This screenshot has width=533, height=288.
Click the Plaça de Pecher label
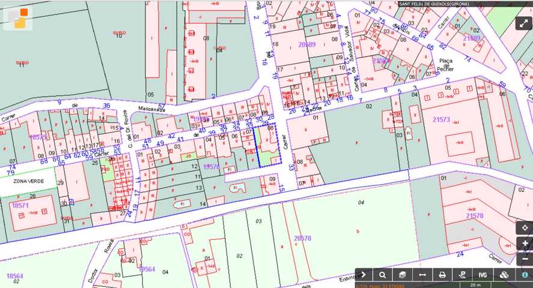pyautogui.click(x=445, y=65)
